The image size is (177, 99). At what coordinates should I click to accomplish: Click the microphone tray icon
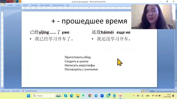click(142, 96)
